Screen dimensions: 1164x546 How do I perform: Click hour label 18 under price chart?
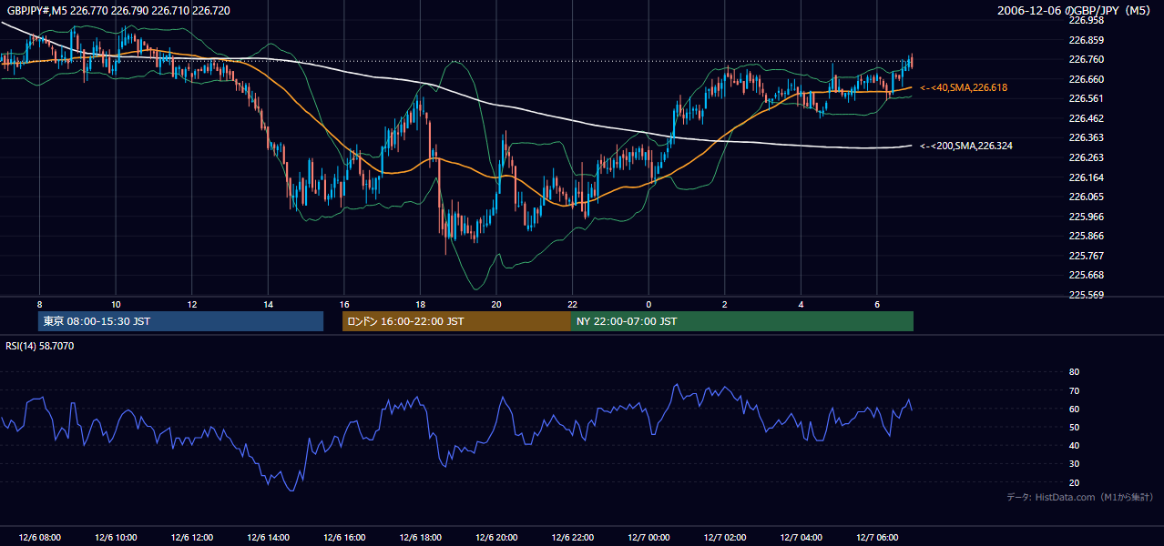coord(420,304)
